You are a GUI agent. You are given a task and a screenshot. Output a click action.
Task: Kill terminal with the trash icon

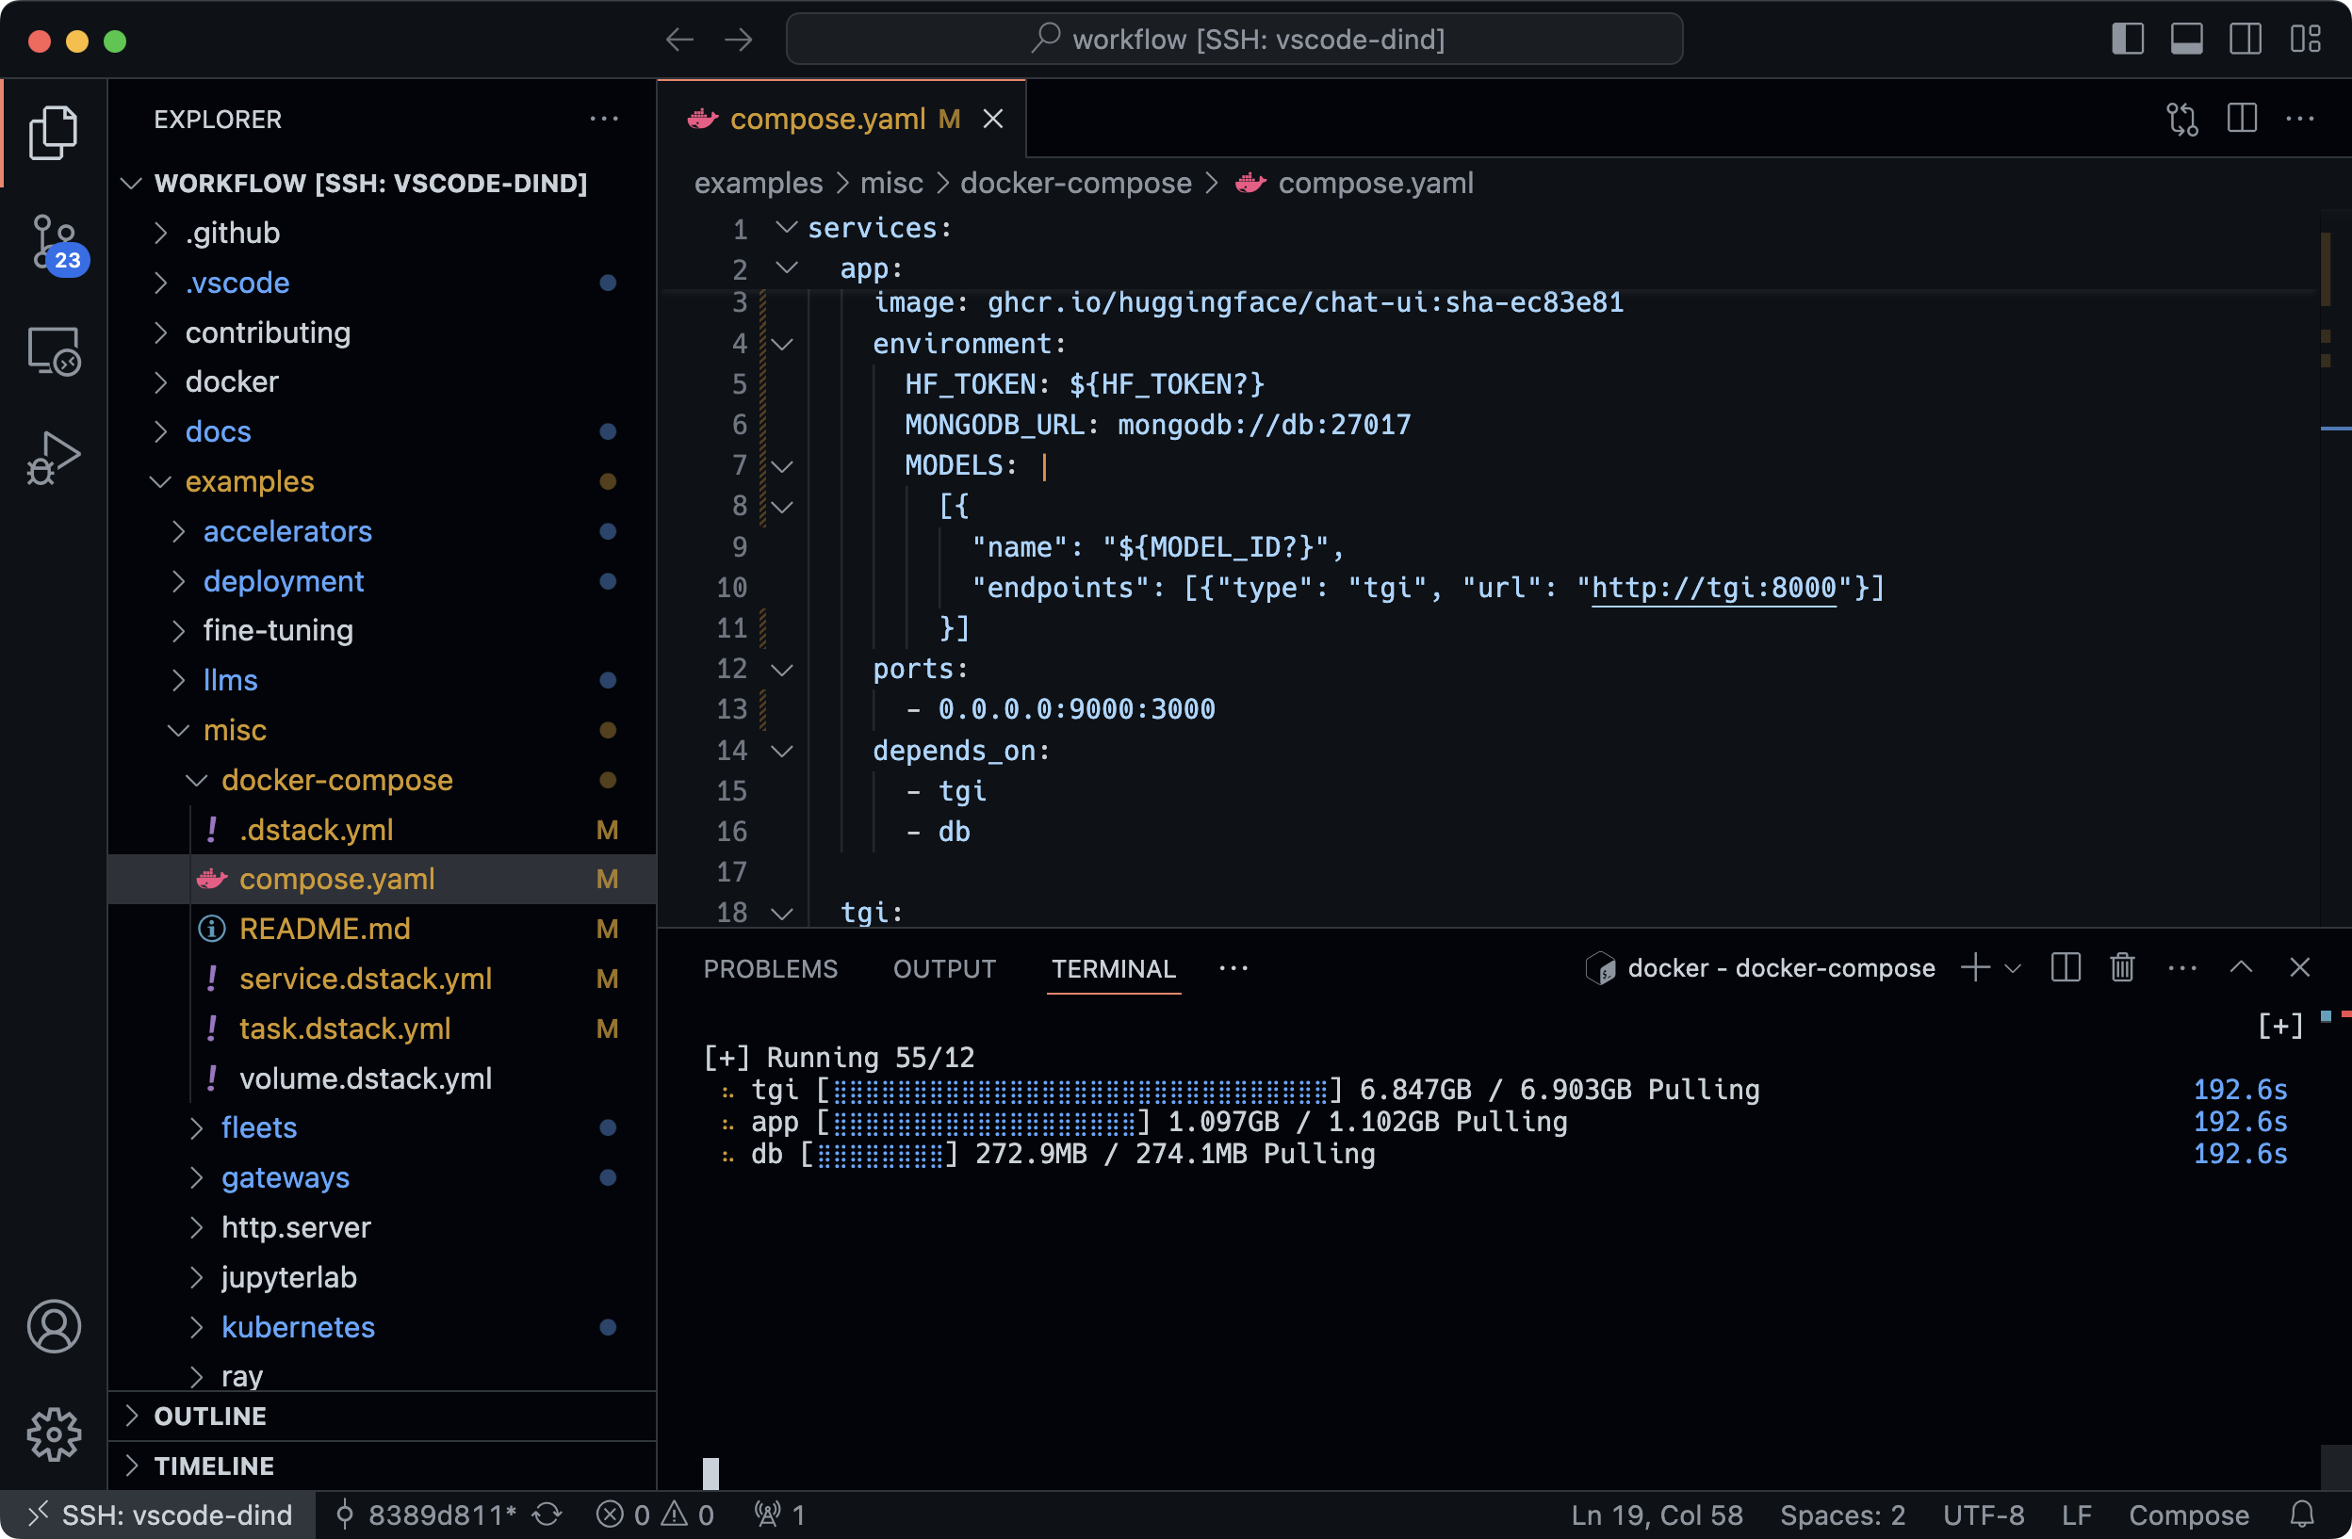[2122, 968]
